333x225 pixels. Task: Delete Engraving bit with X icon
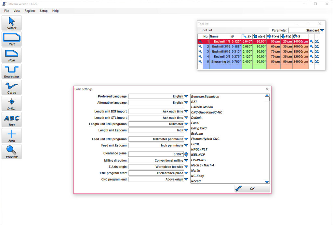coord(317,61)
